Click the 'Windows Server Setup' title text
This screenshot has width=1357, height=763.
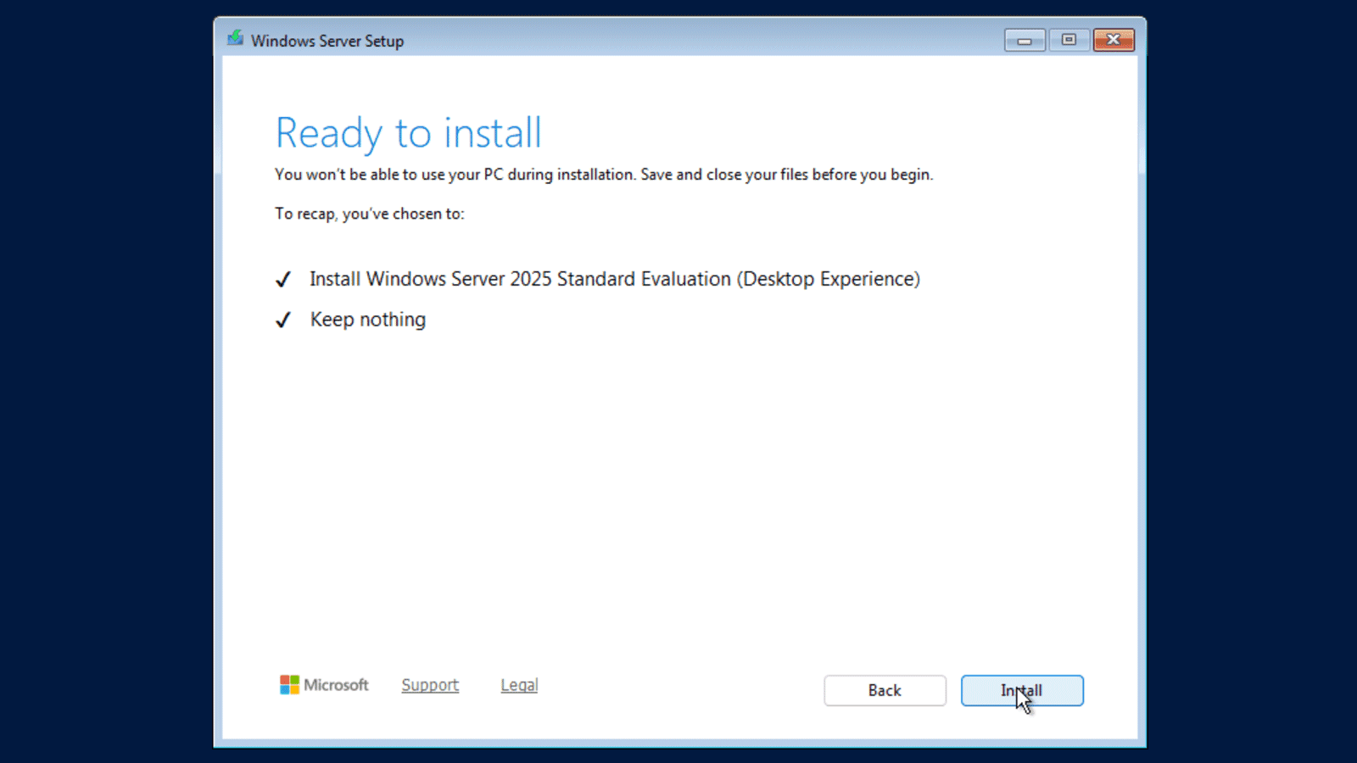point(327,41)
